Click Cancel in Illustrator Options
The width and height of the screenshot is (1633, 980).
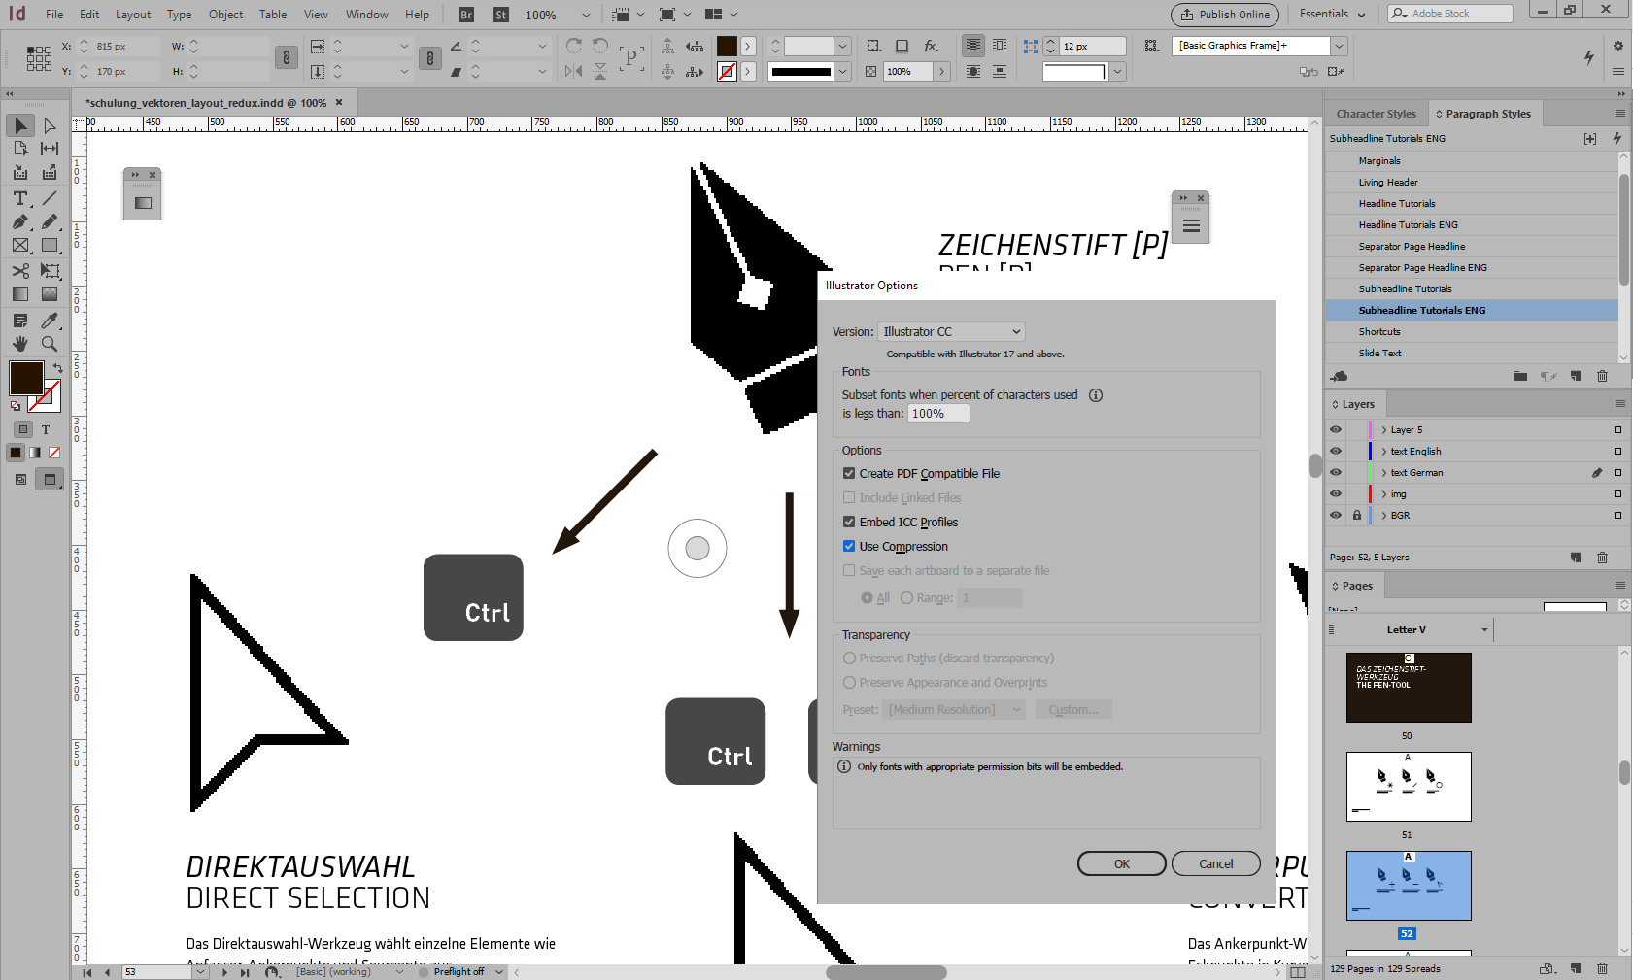tap(1216, 864)
